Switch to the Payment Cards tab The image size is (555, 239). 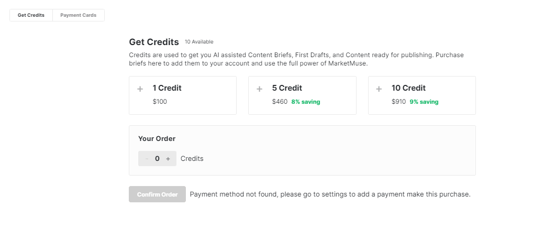coord(78,15)
